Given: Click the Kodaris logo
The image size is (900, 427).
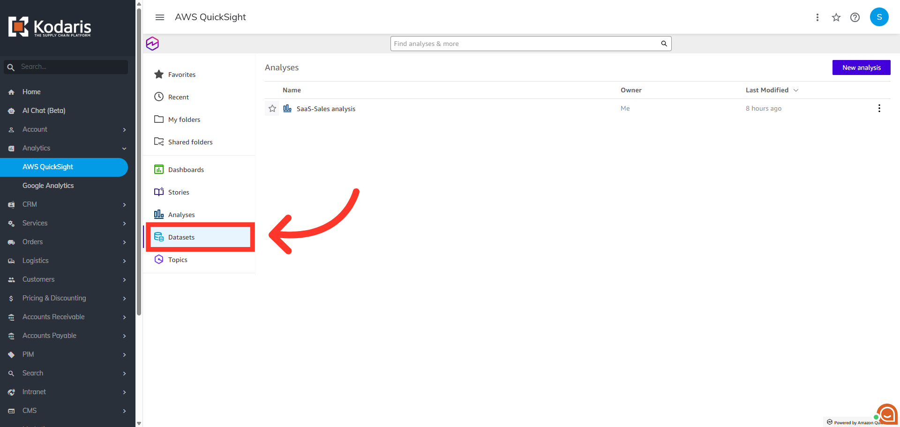Looking at the screenshot, I should coord(50,27).
